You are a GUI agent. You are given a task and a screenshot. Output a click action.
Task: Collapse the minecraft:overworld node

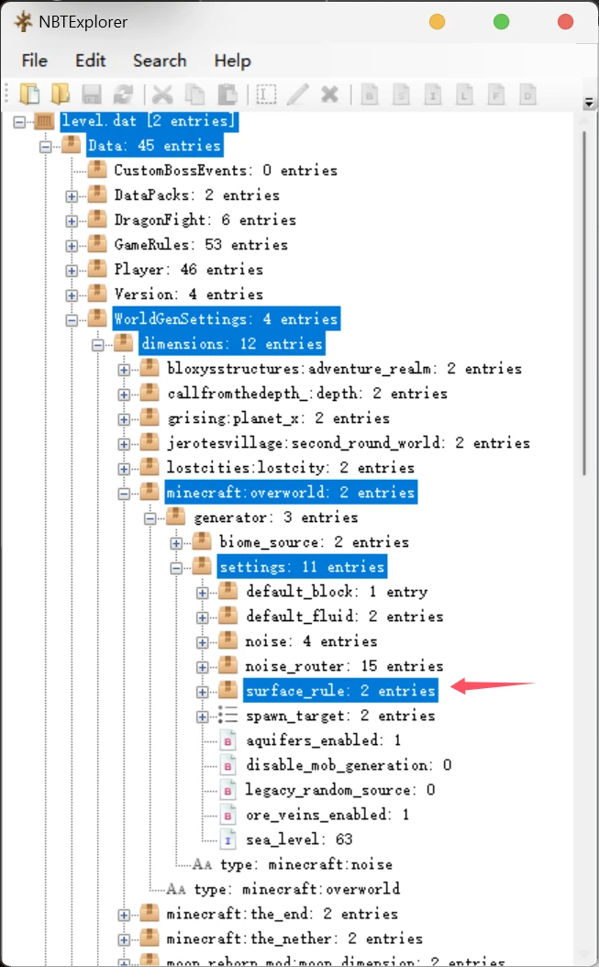[124, 494]
